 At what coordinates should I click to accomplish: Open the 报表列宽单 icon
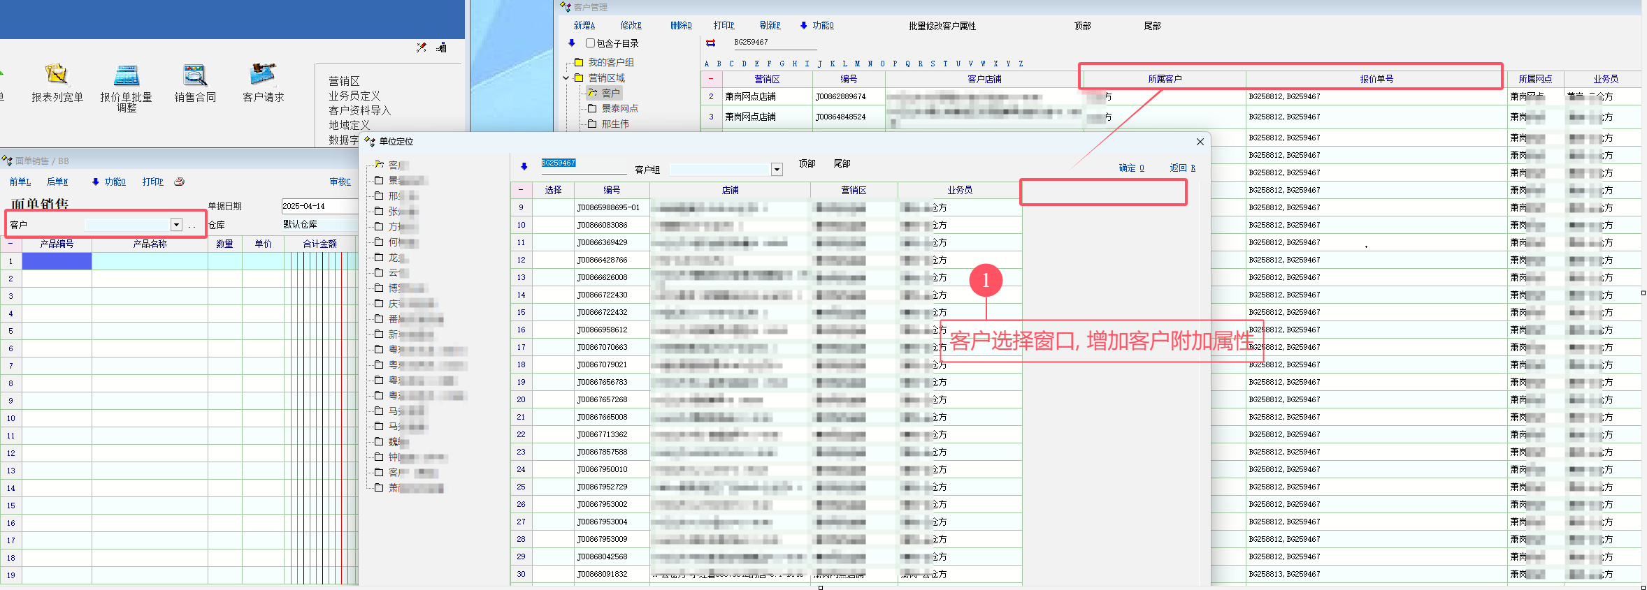(57, 75)
